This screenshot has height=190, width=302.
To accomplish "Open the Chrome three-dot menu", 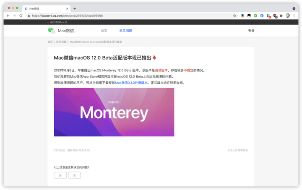I will tap(294, 16).
